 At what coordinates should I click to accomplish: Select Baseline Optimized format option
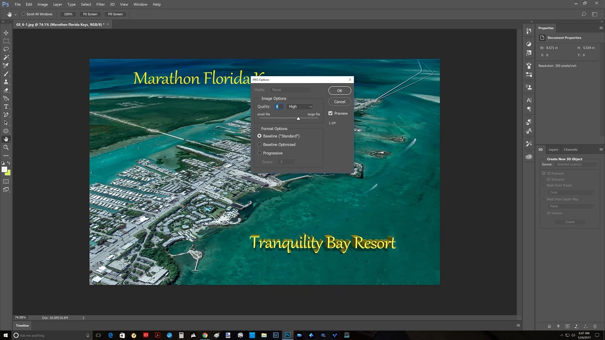pos(259,144)
